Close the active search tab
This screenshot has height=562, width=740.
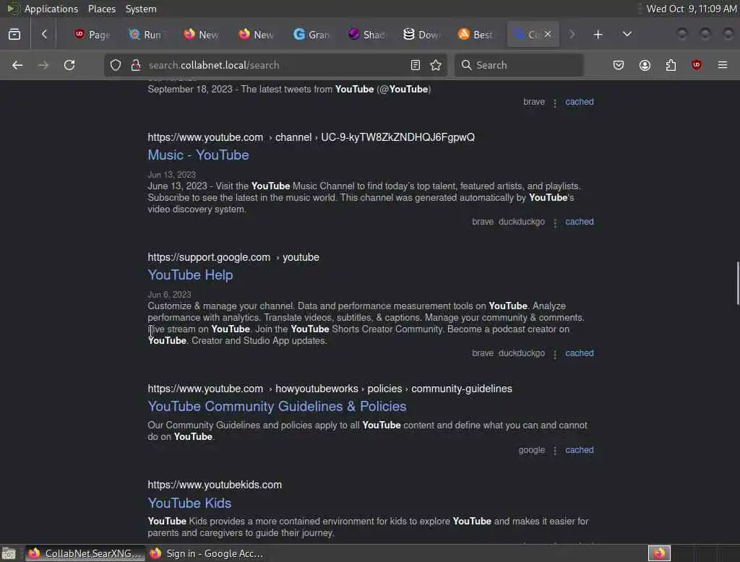pos(548,34)
